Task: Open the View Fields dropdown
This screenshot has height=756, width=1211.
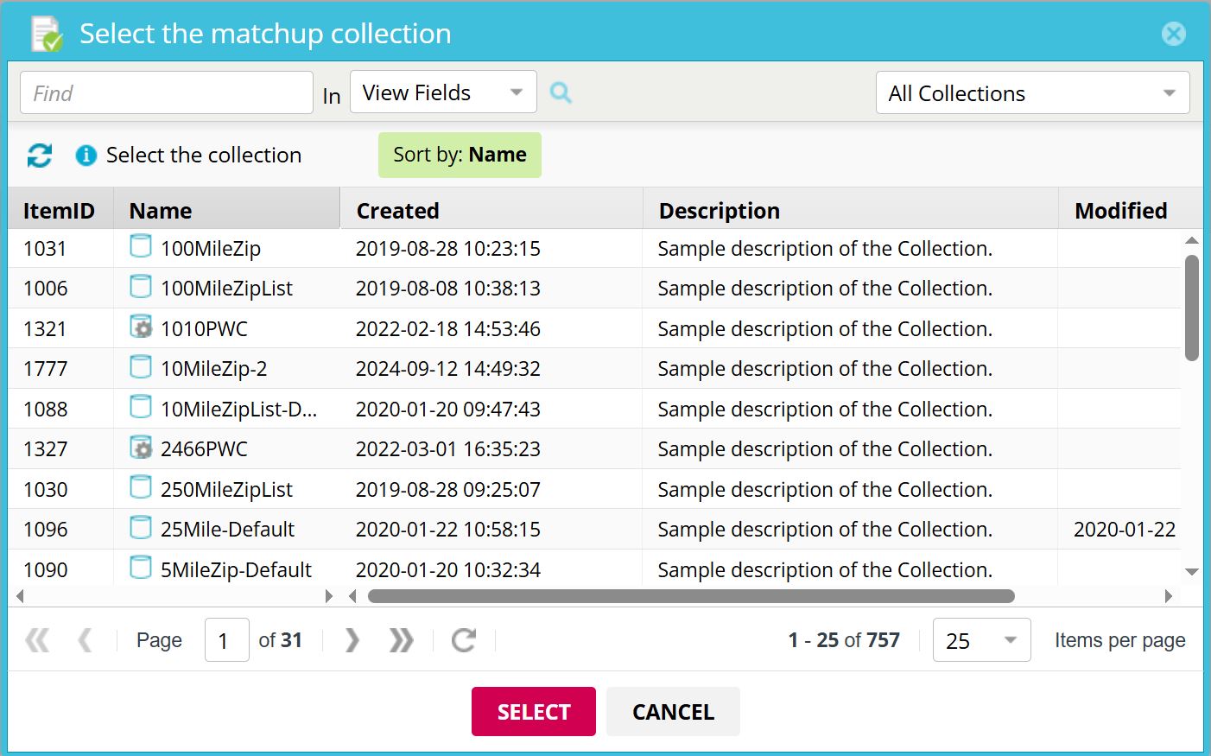Action: 443,92
